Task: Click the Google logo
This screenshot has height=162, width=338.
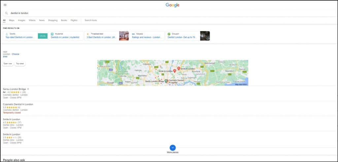Action: tap(172, 5)
